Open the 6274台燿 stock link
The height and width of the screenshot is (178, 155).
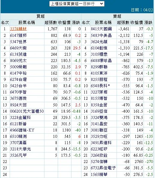pyautogui.click(x=18, y=80)
